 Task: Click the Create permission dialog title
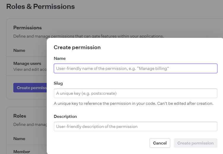[77, 47]
